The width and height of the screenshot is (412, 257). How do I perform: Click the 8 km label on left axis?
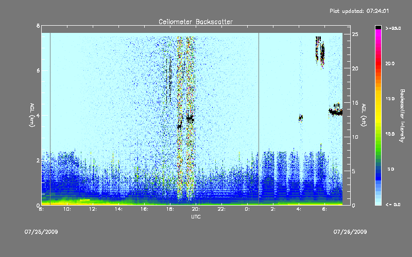tap(38, 26)
